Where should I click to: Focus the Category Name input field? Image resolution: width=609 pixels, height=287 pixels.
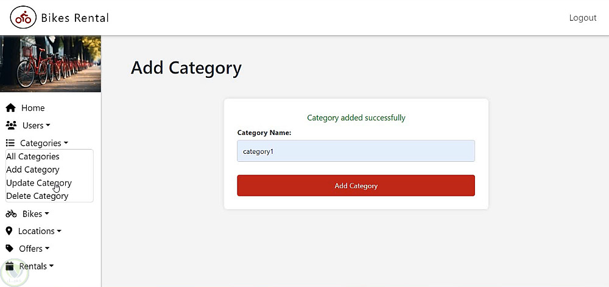point(356,151)
